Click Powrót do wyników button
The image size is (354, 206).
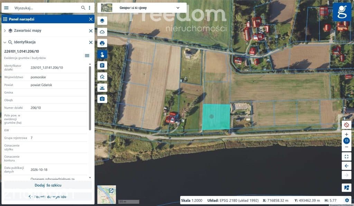point(48,197)
